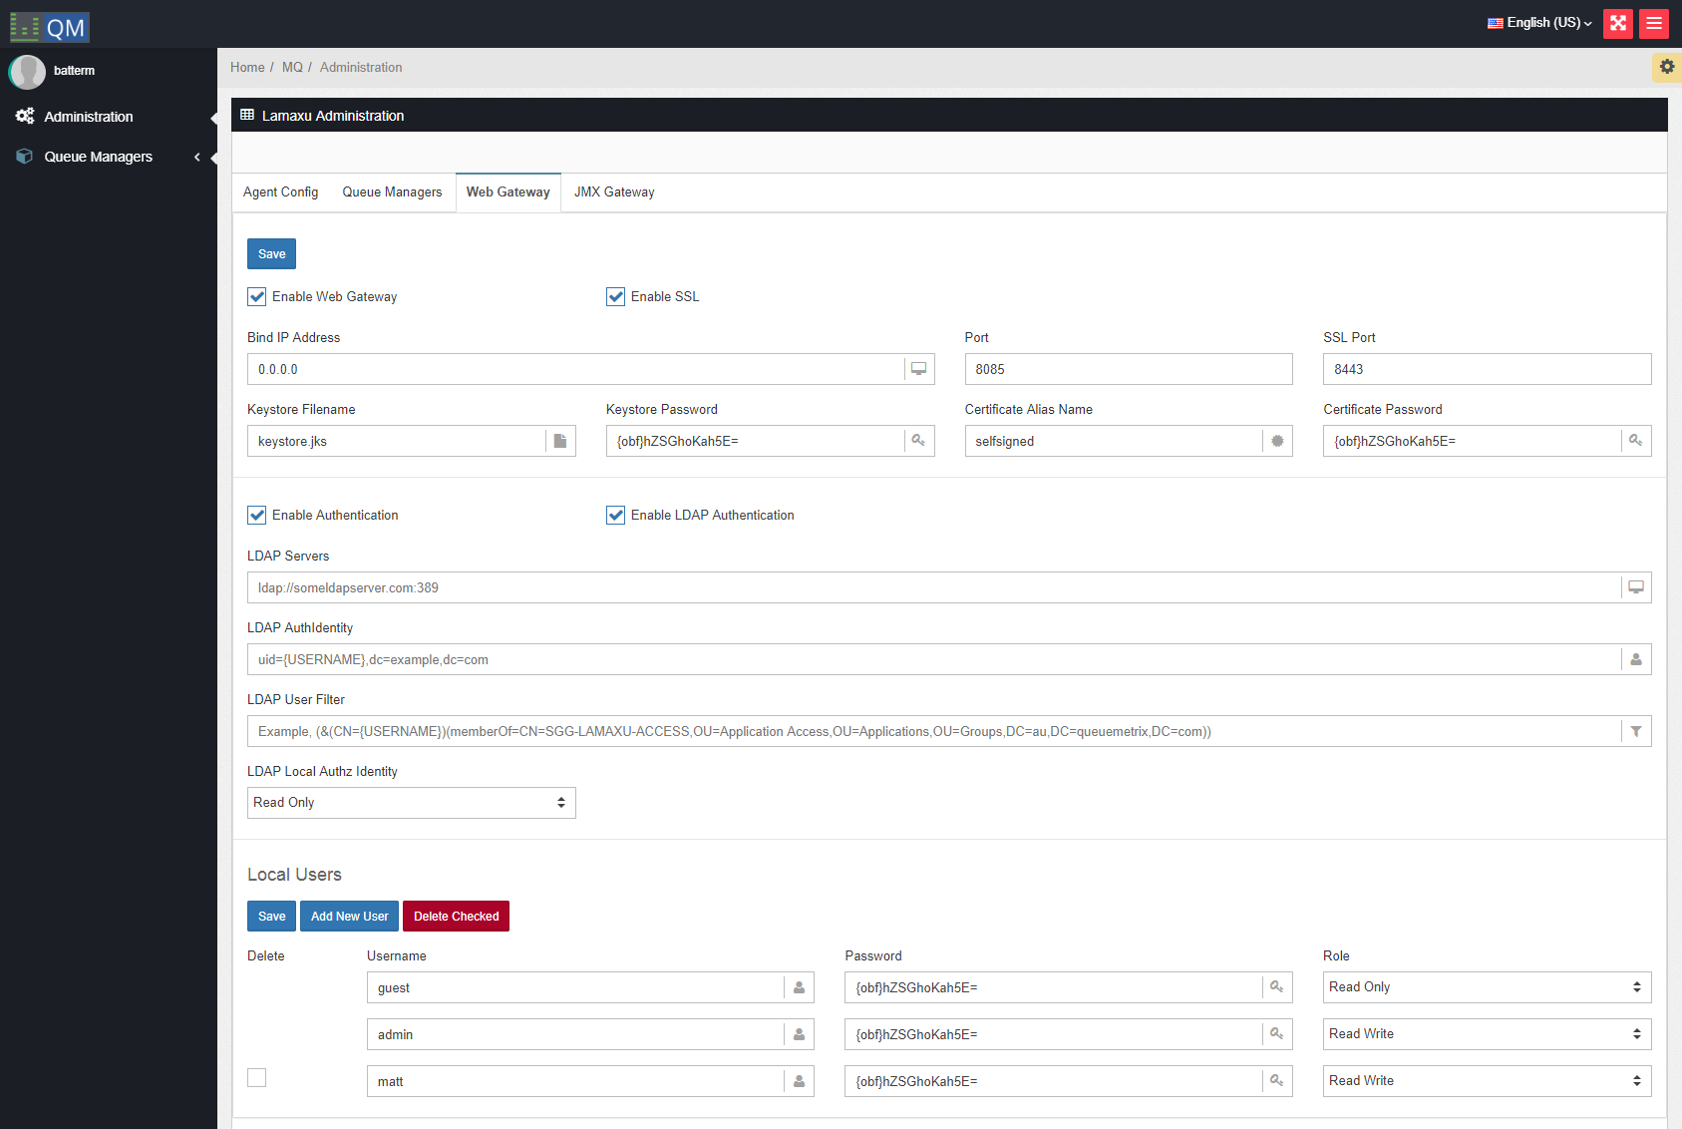
Task: Click the filter icon in LDAP User Filter
Action: tap(1636, 731)
